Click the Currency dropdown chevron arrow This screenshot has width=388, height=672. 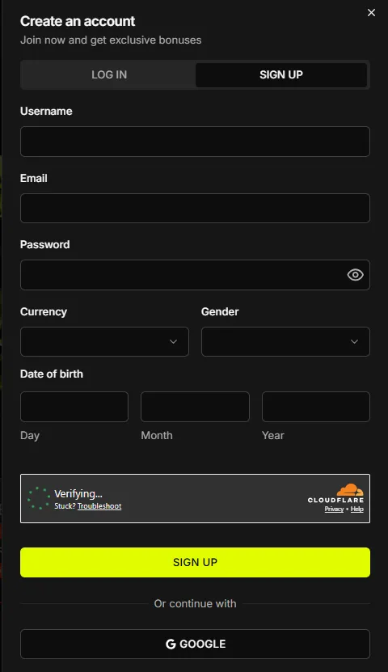(174, 341)
